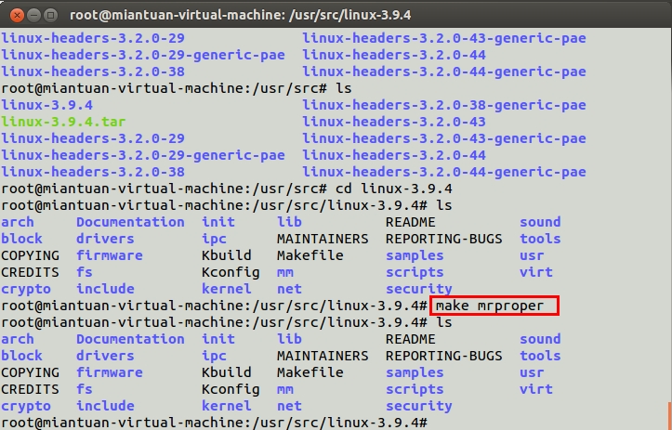The image size is (672, 430).
Task: Select MAINTAINERS file listed before make mrproper
Action: [x=323, y=239]
